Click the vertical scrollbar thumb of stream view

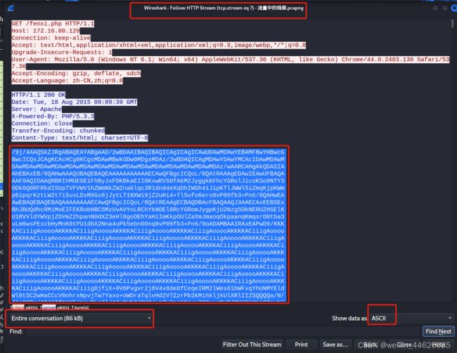[452, 24]
